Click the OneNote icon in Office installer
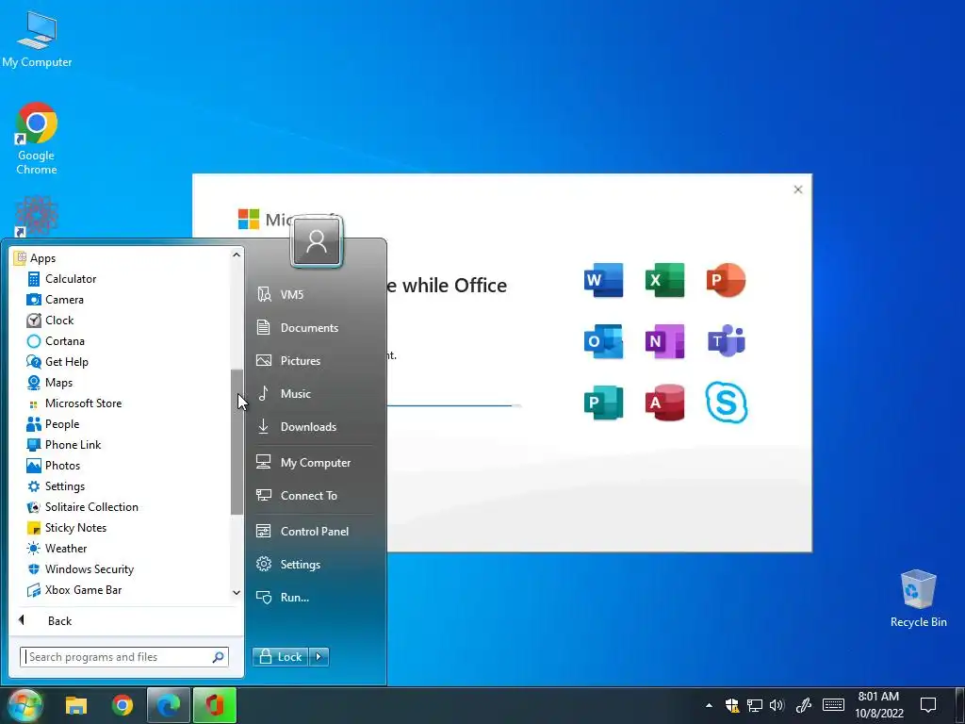965x724 pixels. [x=664, y=341]
